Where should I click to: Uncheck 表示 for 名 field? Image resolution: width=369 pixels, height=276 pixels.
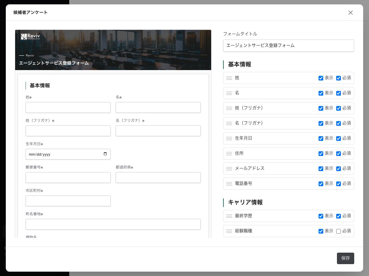pos(320,93)
